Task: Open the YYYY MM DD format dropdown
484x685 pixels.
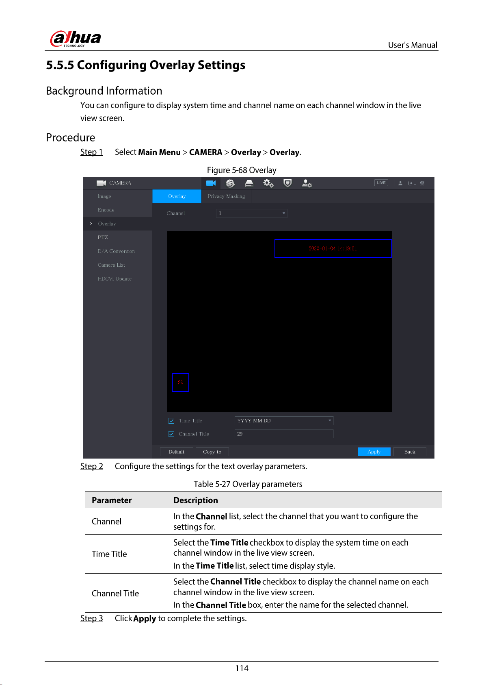Action: click(284, 421)
